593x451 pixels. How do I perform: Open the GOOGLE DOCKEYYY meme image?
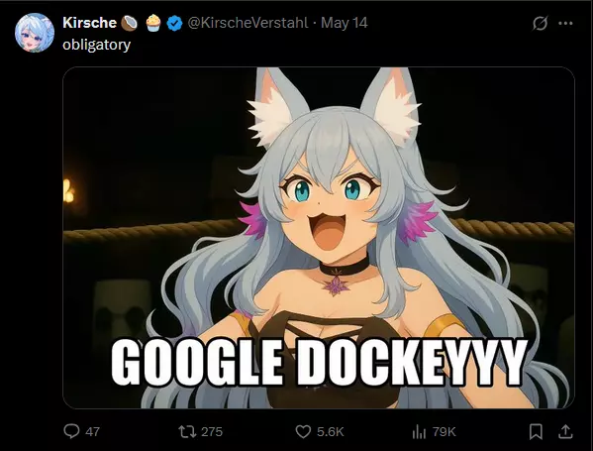point(319,238)
